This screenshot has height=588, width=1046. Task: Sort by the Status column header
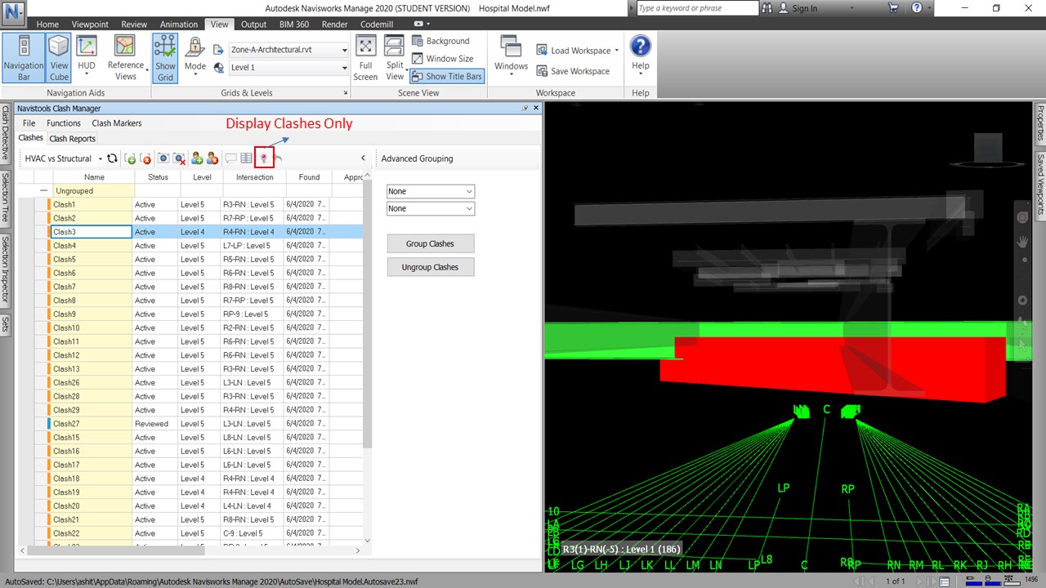point(158,176)
